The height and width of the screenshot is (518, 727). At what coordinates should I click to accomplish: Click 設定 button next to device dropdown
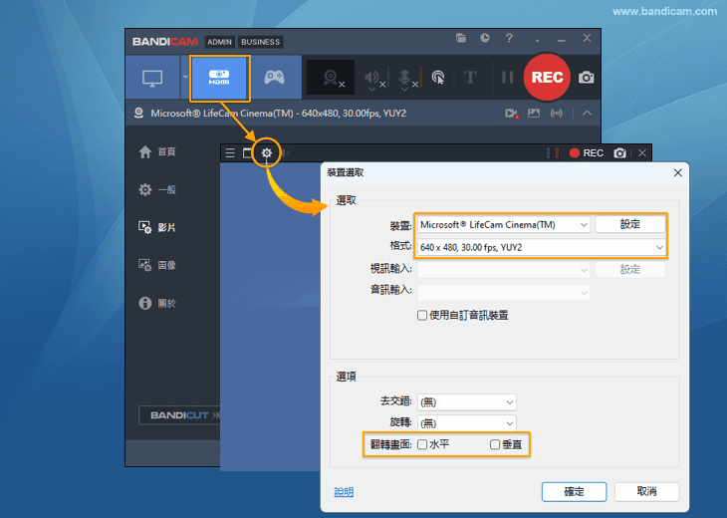[x=629, y=224]
